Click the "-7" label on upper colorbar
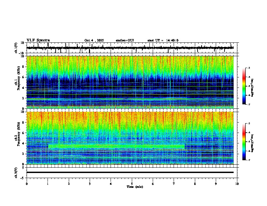267x206 pixels. [248, 104]
